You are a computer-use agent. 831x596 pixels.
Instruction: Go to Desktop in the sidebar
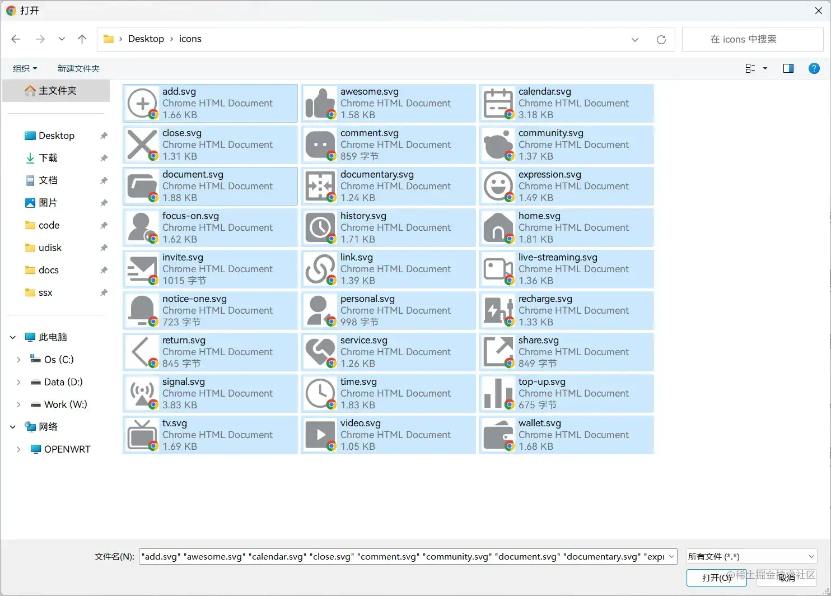(x=57, y=136)
